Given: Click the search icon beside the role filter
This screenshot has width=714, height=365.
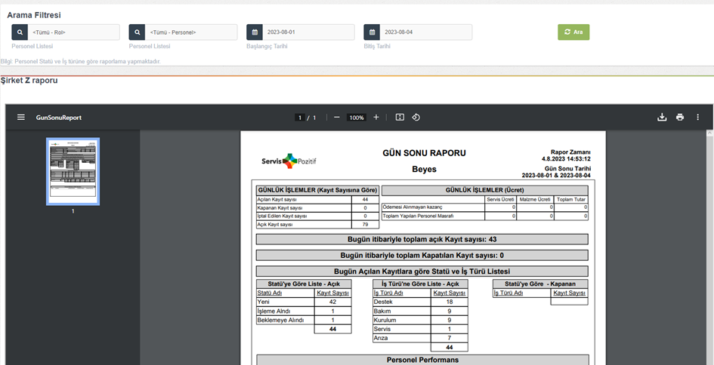Looking at the screenshot, I should coord(19,32).
